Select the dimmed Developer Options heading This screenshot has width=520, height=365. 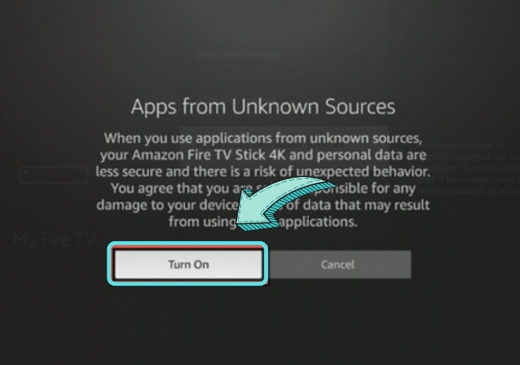point(238,55)
